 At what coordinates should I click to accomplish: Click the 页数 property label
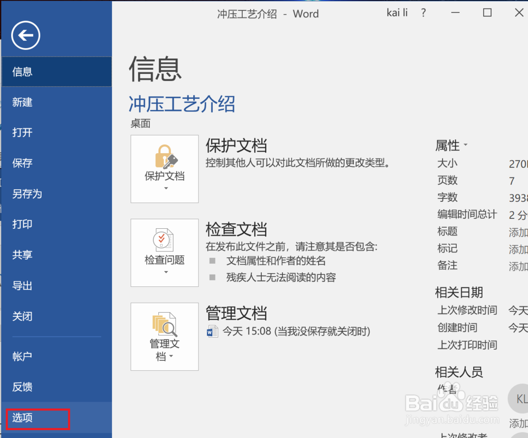coord(447,180)
